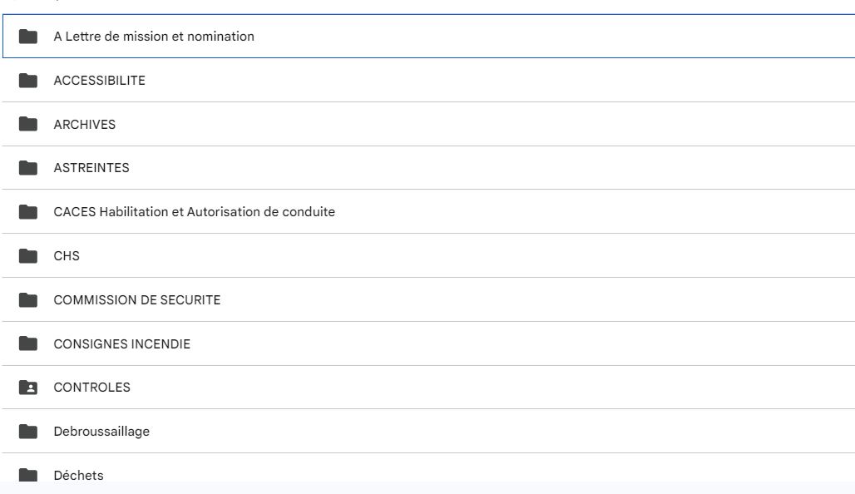Select the CONSIGNES INCENDIE folder name
Image resolution: width=855 pixels, height=494 pixels.
tap(122, 344)
